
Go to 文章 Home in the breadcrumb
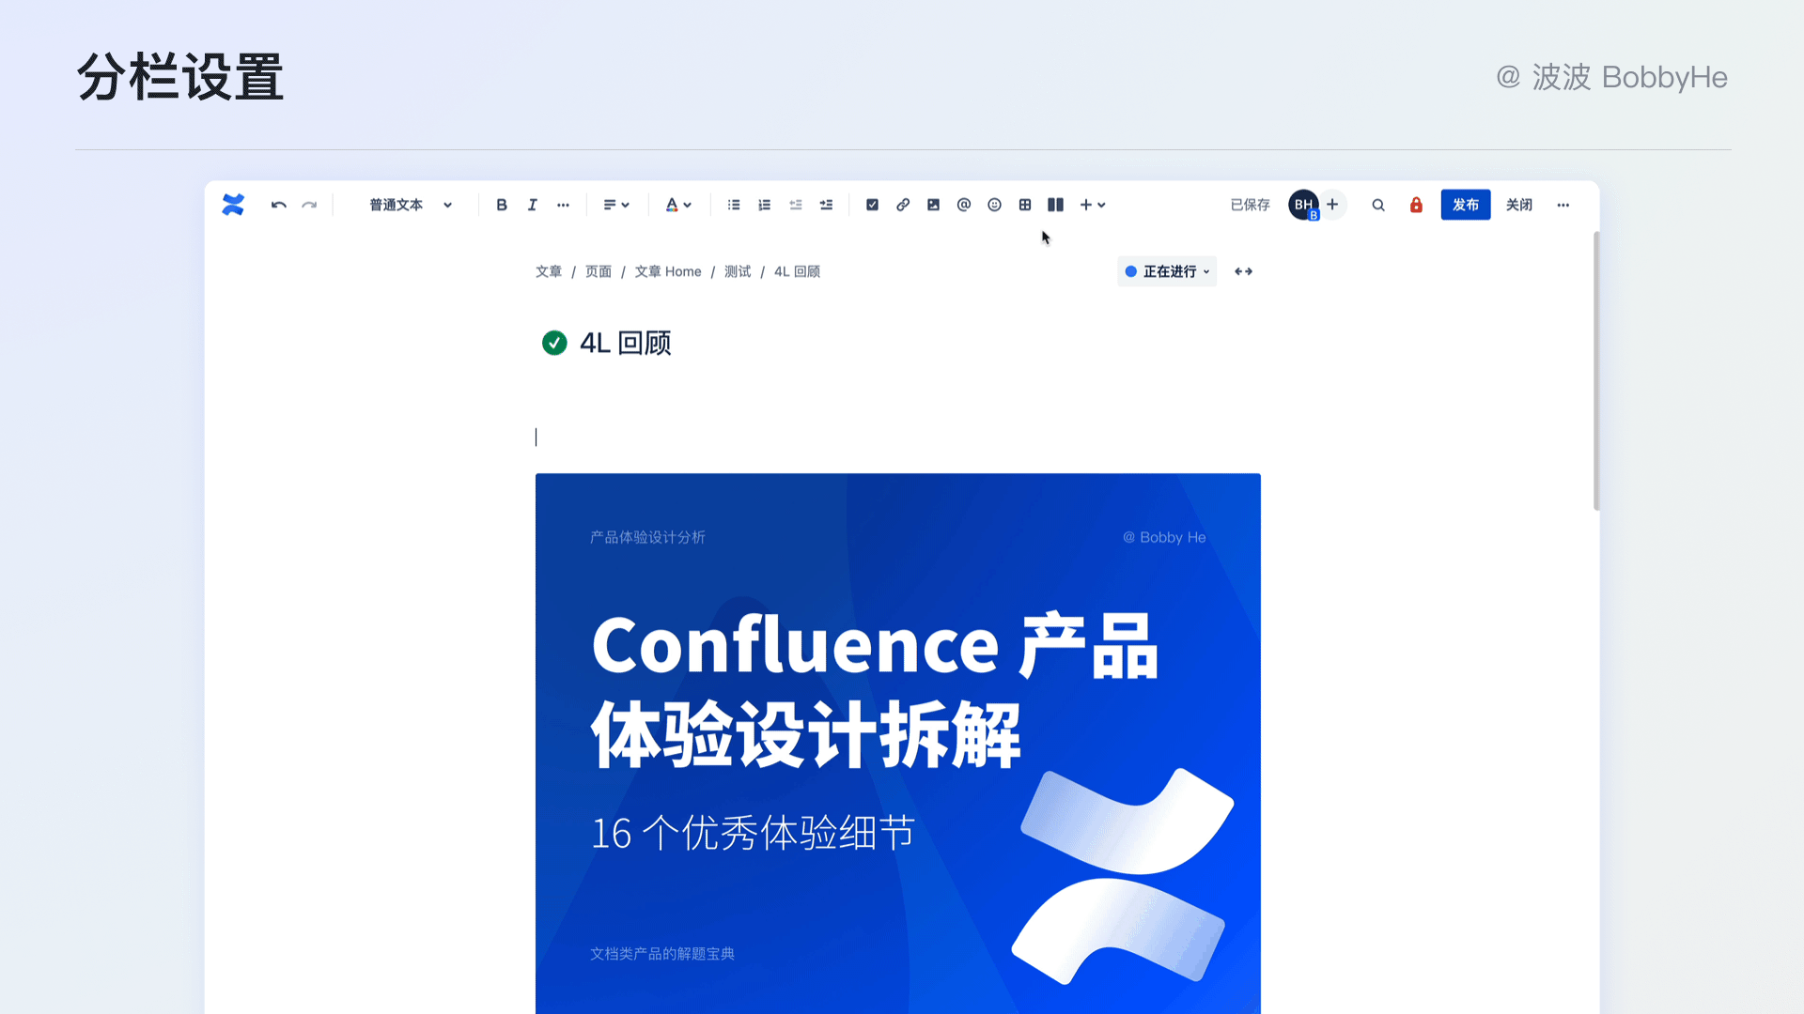click(x=668, y=271)
